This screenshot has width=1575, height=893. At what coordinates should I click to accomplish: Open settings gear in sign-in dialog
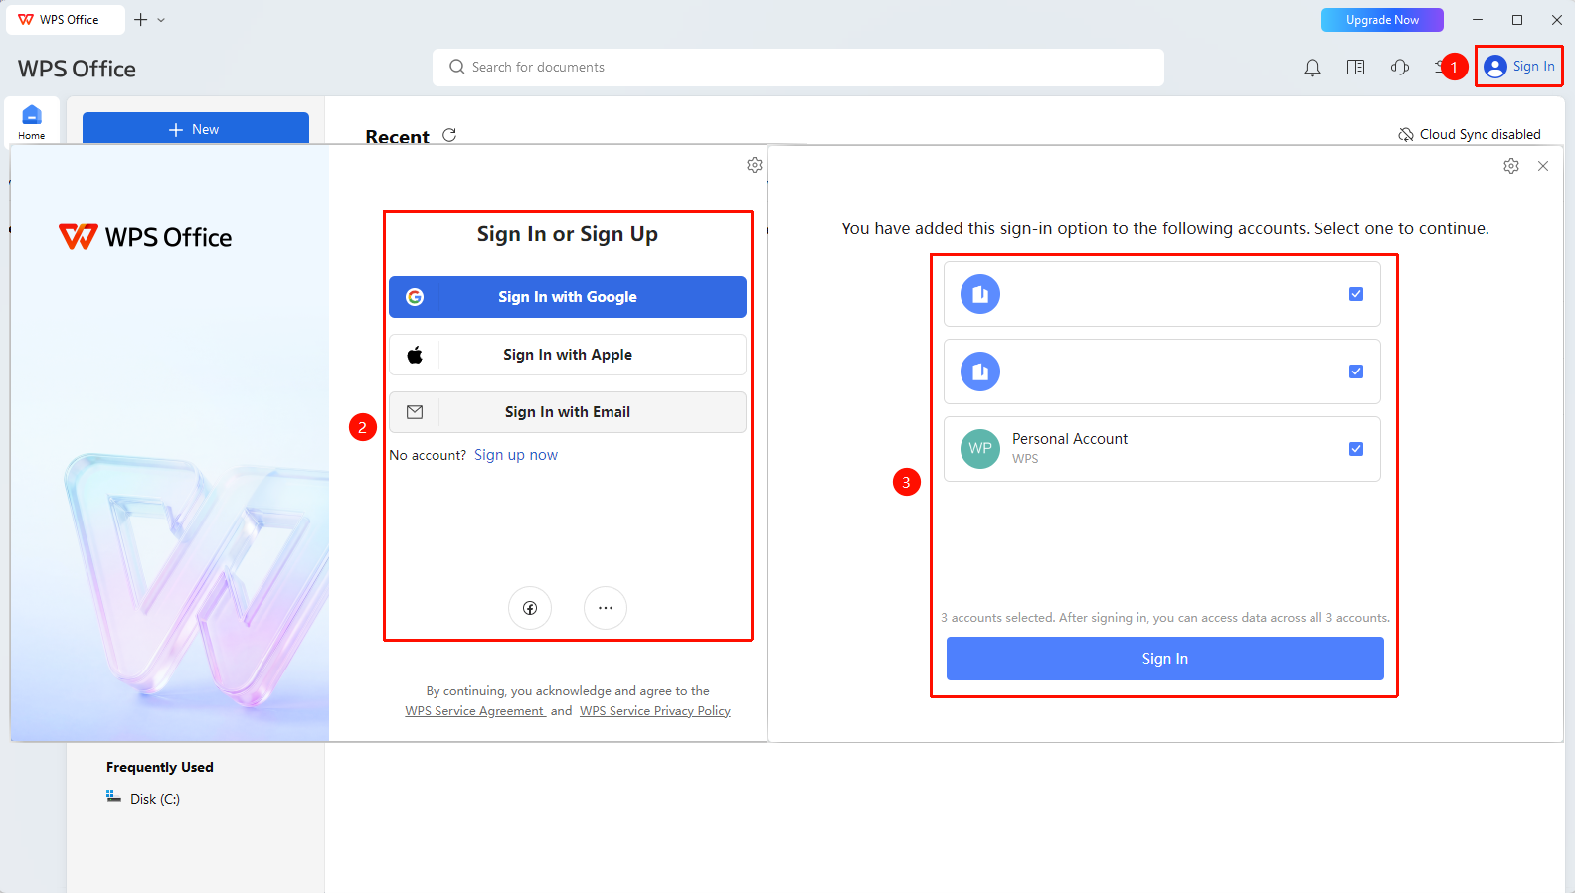(755, 165)
